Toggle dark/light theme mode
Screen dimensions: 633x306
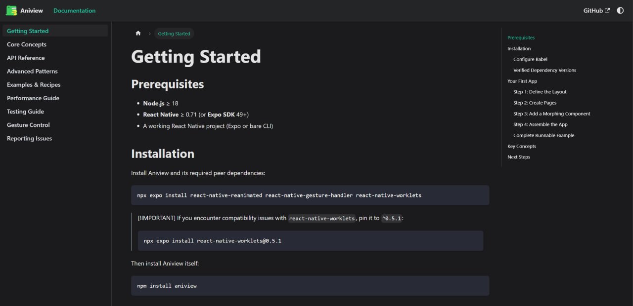(620, 10)
